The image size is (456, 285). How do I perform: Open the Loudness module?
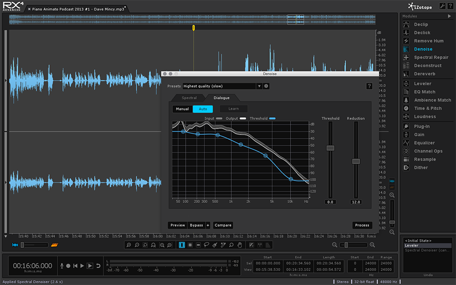[x=425, y=117]
